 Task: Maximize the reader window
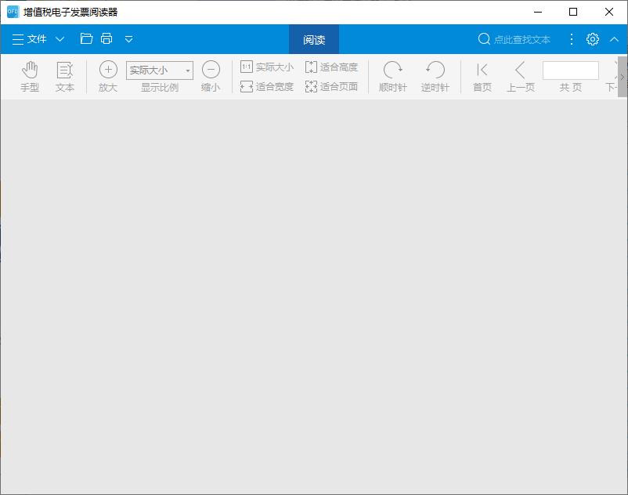coord(573,12)
